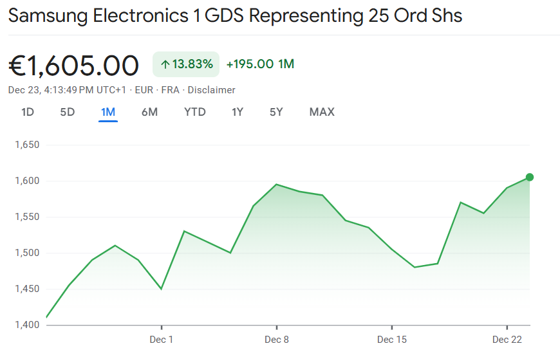Show the MAX price history
Screen dimensions: 560x348
(x=322, y=112)
